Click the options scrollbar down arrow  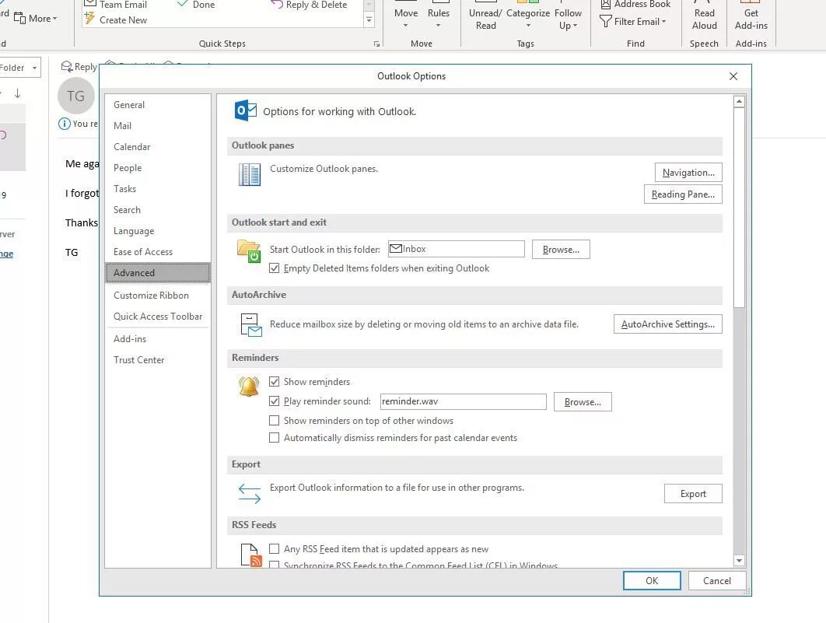click(739, 561)
